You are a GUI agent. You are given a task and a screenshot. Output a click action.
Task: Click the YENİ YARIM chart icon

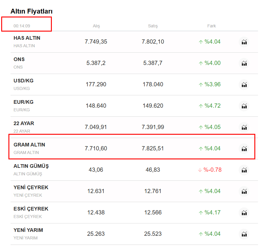(244, 234)
